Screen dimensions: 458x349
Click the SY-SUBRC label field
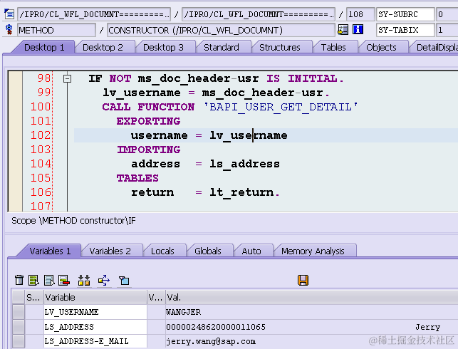coord(405,14)
